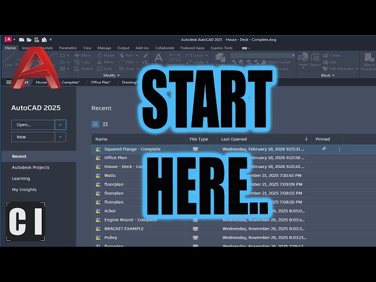Expand the Array tool dropdown arrow

coord(138,69)
